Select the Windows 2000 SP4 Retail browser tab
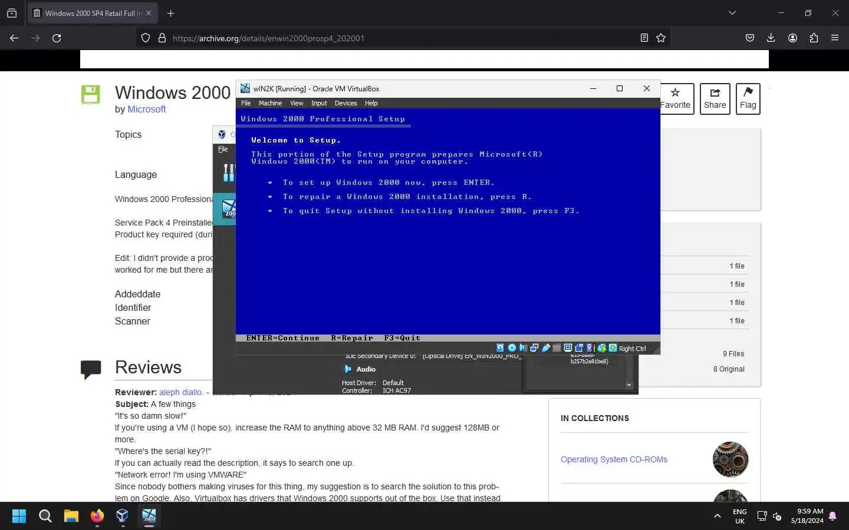The image size is (849, 530). tap(93, 13)
